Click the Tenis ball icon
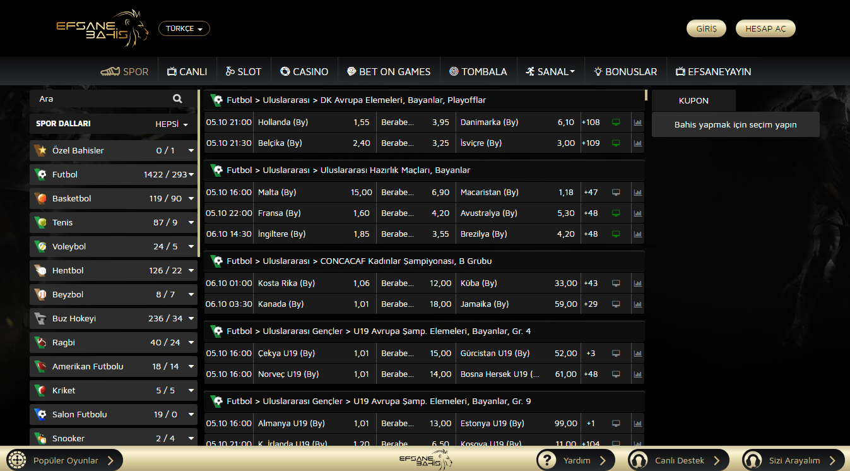The image size is (850, 471). point(41,222)
